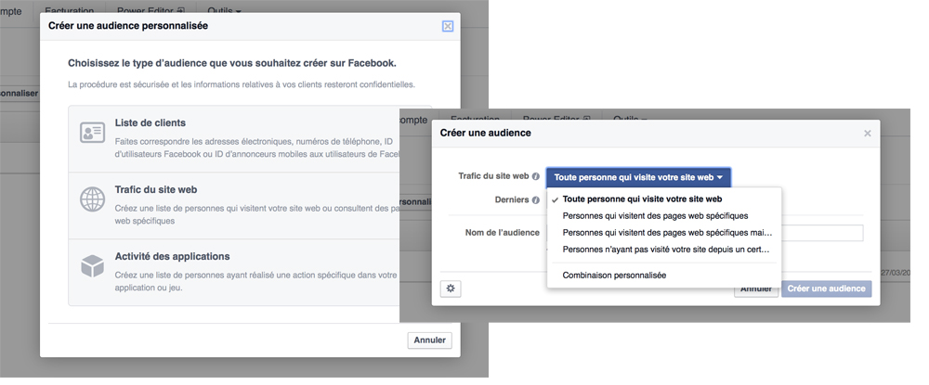Select the Trafic du site web option heading
Screen dimensions: 929x385
[156, 190]
